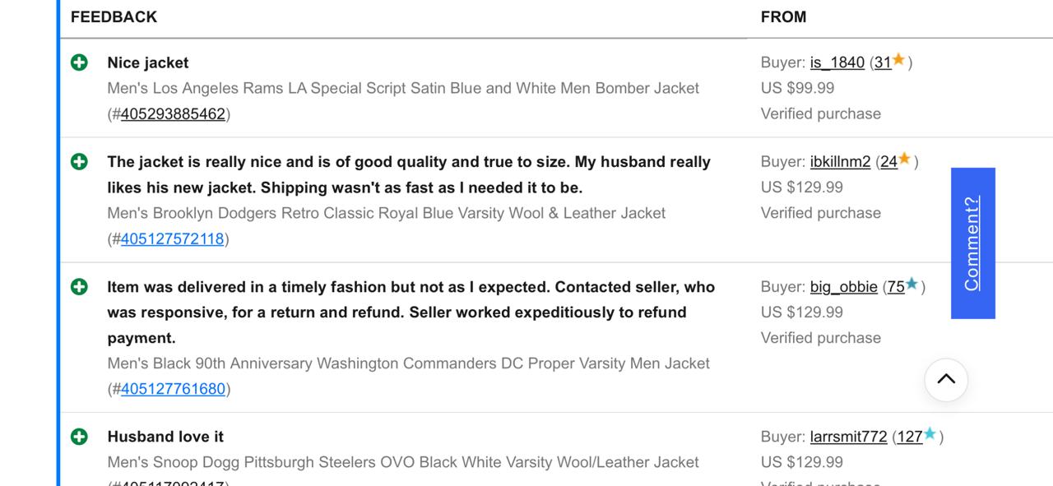Open big_obbie's profile link

[845, 286]
